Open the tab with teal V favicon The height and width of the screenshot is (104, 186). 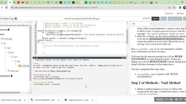point(6,2)
